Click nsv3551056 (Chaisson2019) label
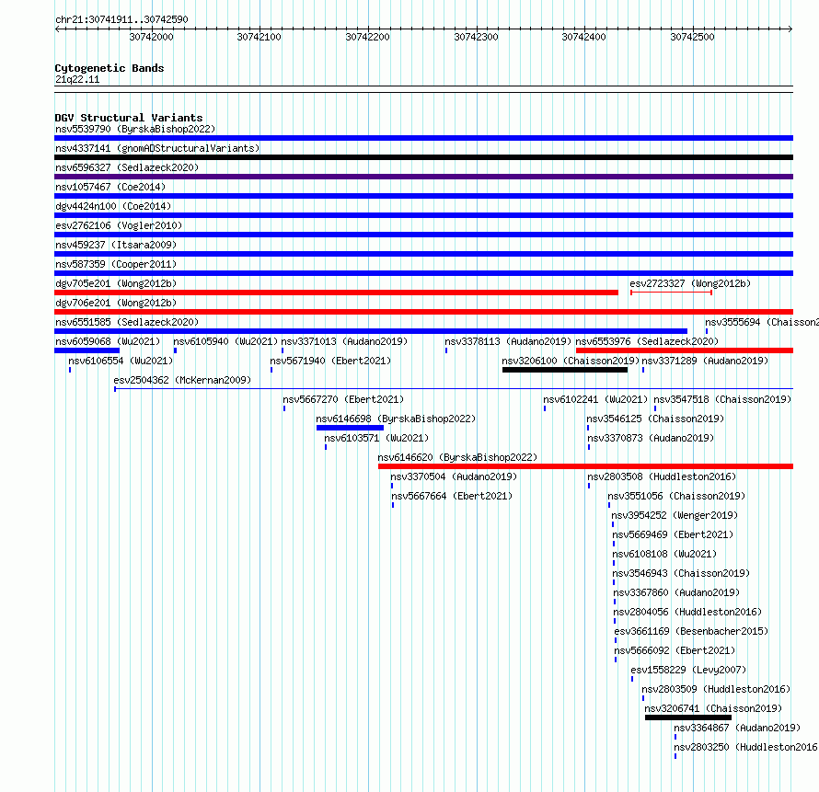Image resolution: width=819 pixels, height=792 pixels. point(676,496)
